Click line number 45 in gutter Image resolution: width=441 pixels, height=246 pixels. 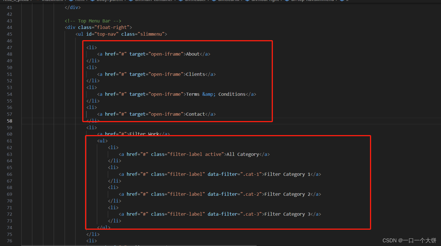coord(10,34)
